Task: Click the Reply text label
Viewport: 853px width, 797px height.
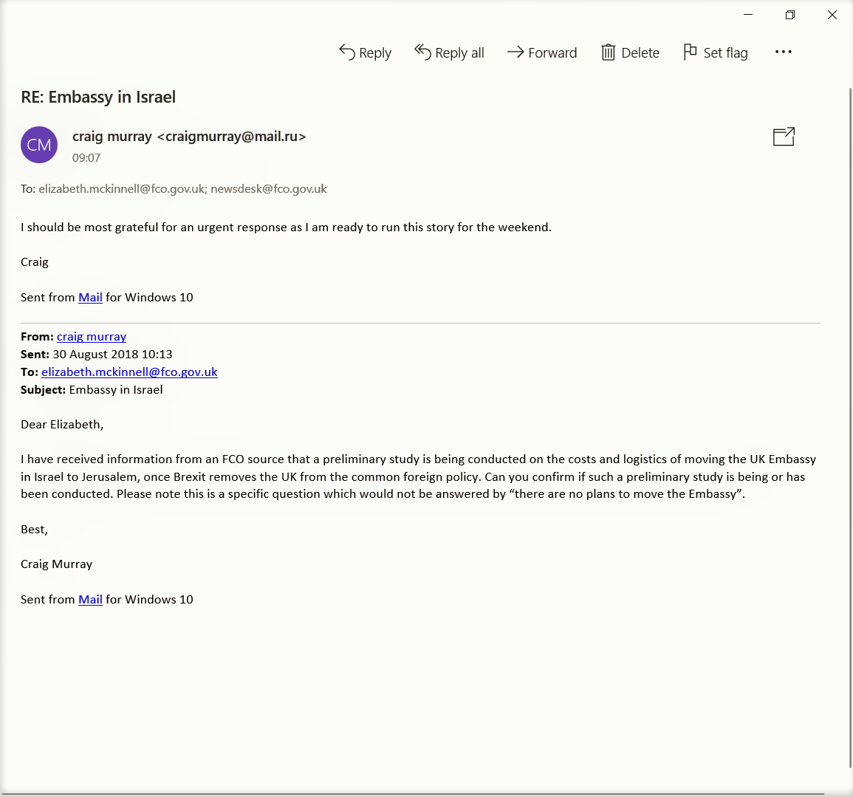Action: pos(375,53)
